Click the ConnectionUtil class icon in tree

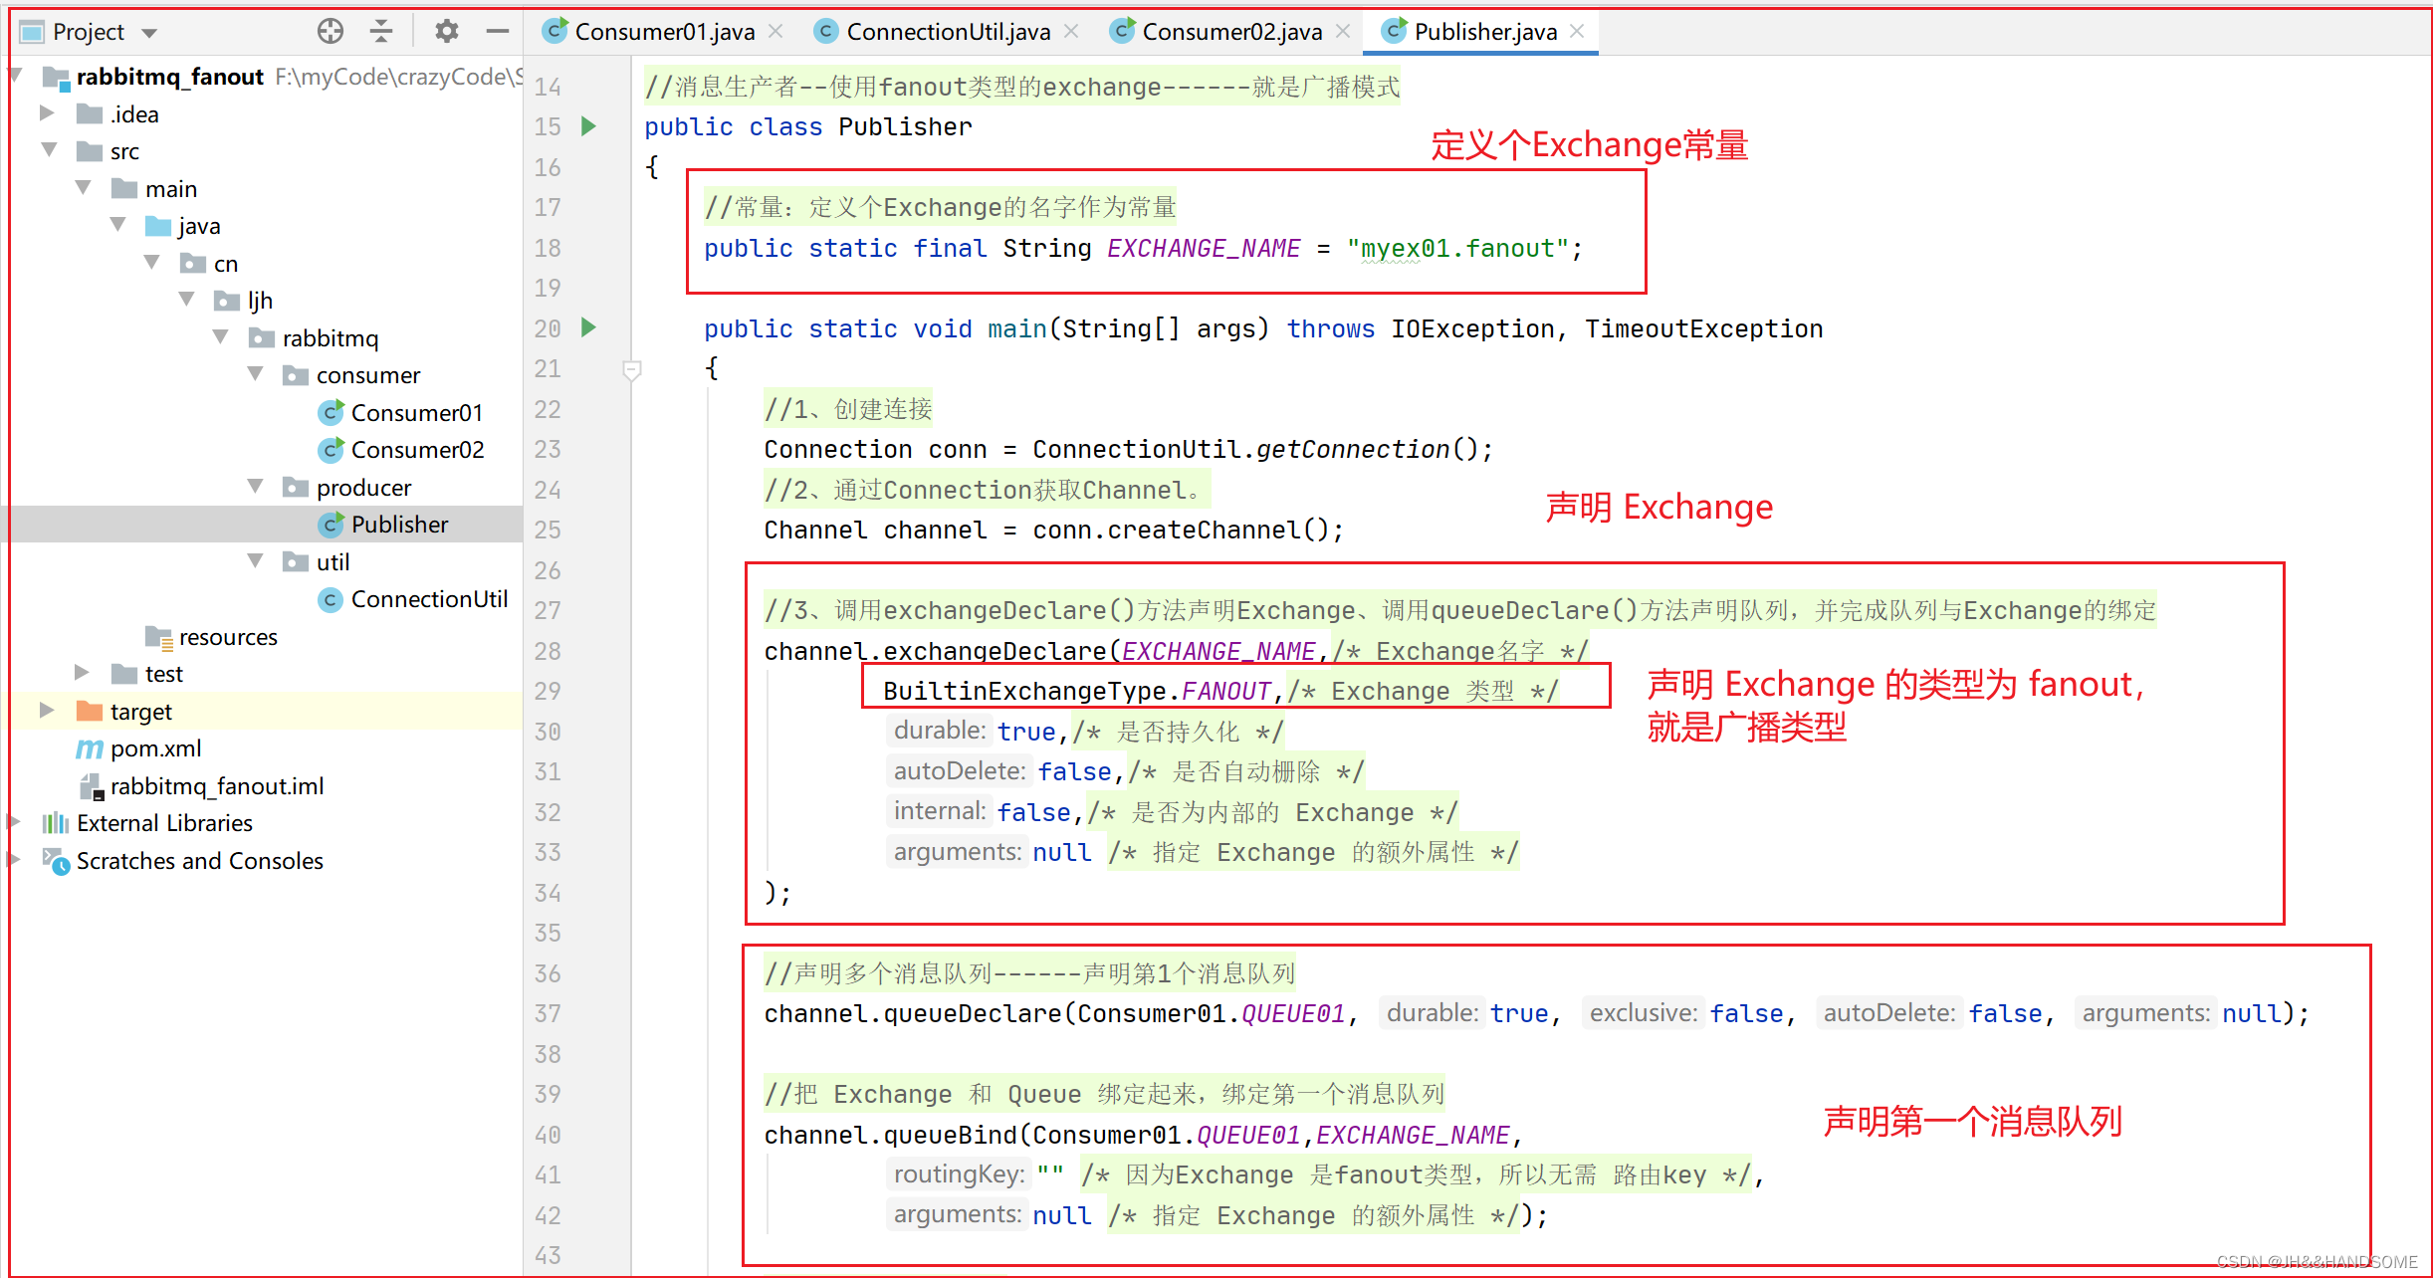click(x=332, y=599)
